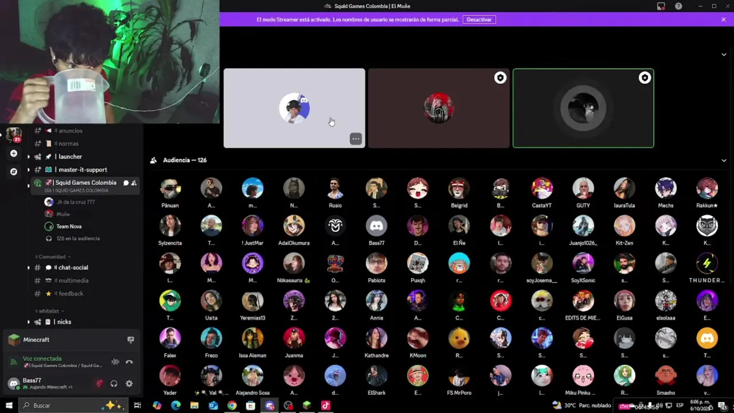Open user settings gear icon
The image size is (734, 413).
pos(129,384)
